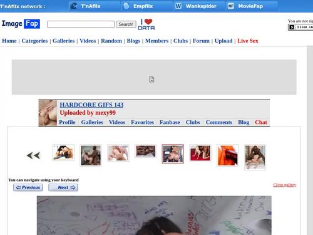Open the uploader's Fanbase tab

170,122
